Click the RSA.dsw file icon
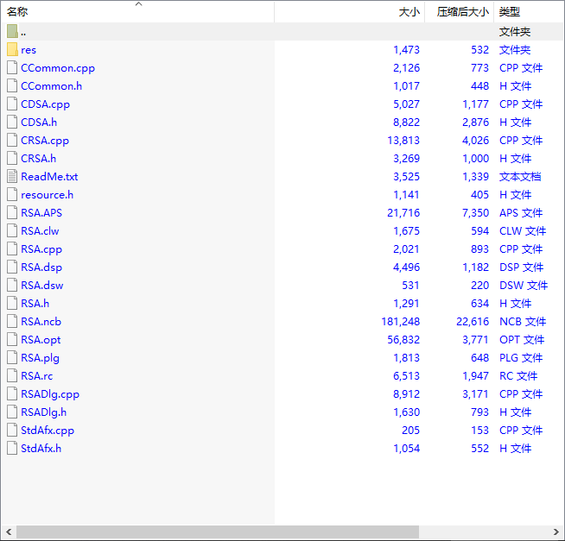The image size is (565, 541). [12, 285]
